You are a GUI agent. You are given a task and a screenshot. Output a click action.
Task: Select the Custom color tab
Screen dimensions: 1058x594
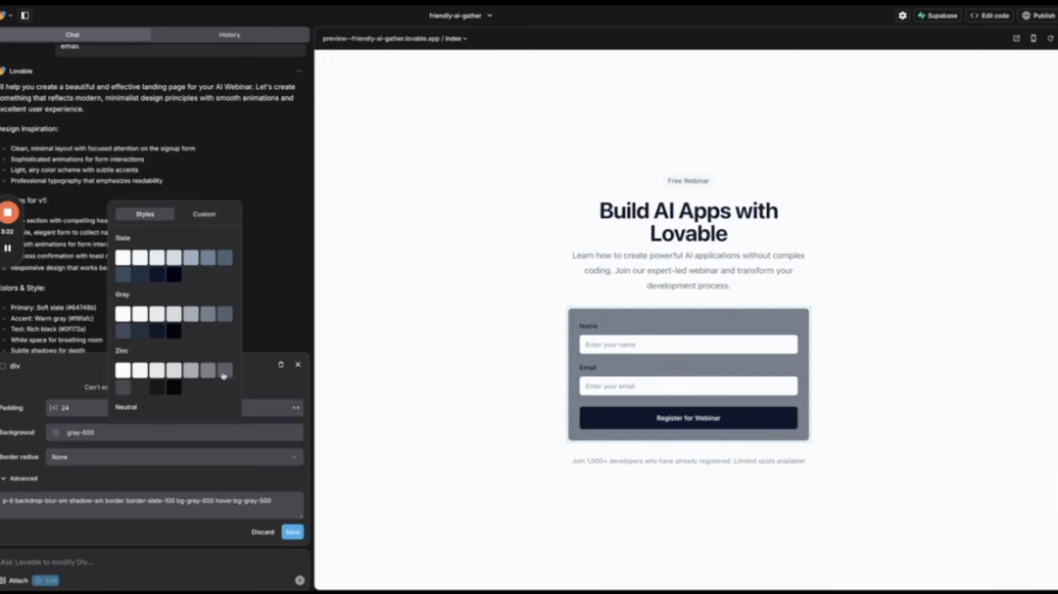coord(204,214)
